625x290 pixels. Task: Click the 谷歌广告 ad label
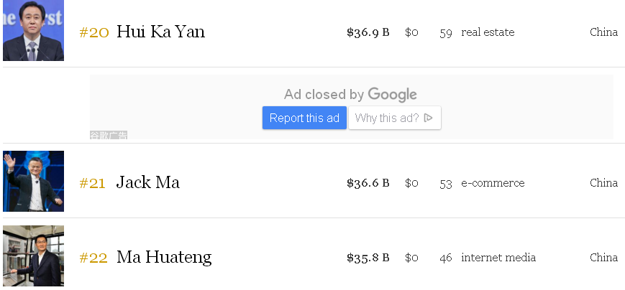click(x=109, y=135)
